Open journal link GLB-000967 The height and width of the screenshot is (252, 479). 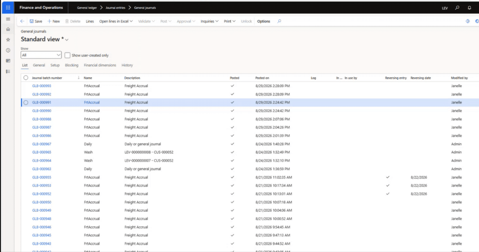pyautogui.click(x=42, y=144)
